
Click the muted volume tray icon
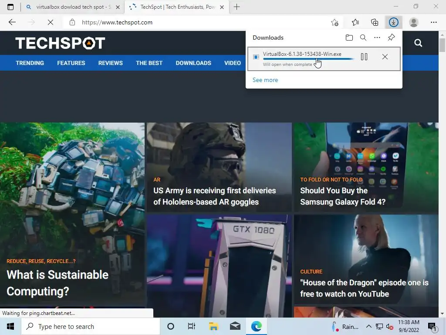click(390, 326)
